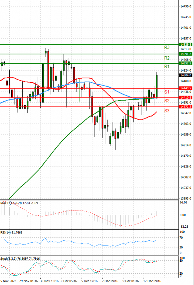The width and height of the screenshot is (194, 285).
Task: Click the 30 Nov 13:16 time label
Action: 49,281
